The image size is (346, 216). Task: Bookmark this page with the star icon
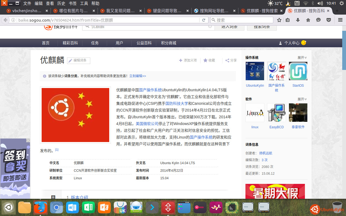pyautogui.click(x=279, y=20)
